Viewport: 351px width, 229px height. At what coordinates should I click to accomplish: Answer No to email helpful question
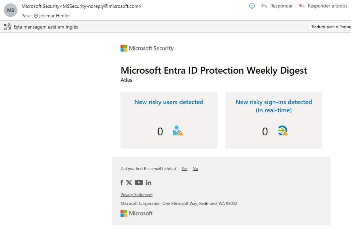click(195, 169)
